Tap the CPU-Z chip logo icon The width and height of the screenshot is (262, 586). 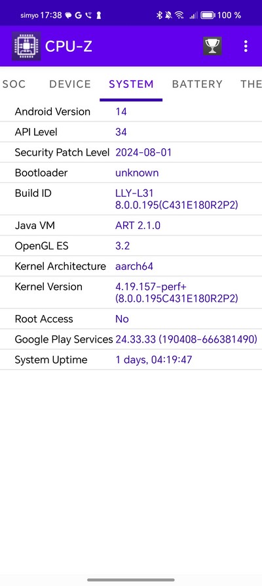pyautogui.click(x=26, y=46)
